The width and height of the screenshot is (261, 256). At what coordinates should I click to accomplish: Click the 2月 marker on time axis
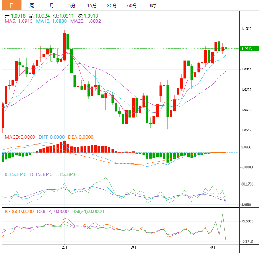click(x=65, y=248)
